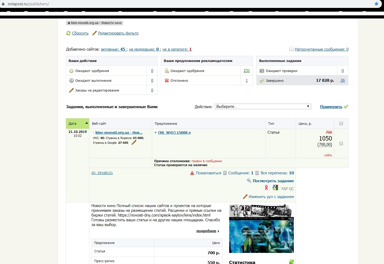
Task: Open Действия Выберите dropdown
Action: (x=263, y=107)
